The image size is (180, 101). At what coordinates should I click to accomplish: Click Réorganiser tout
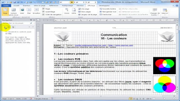(108, 12)
